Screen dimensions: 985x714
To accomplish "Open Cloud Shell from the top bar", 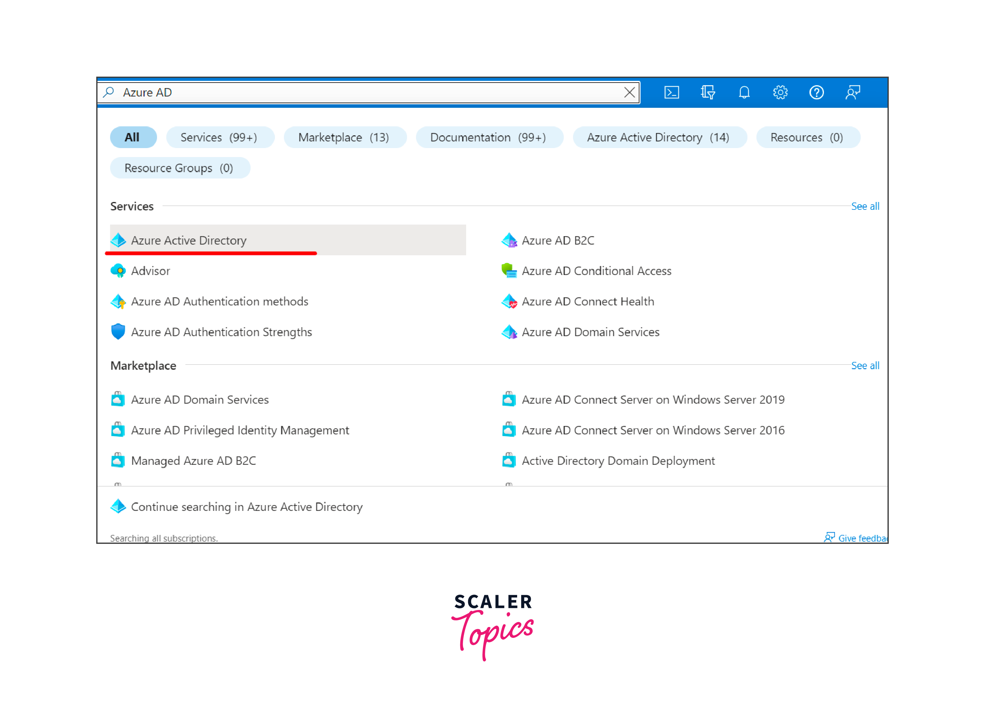I will click(672, 92).
